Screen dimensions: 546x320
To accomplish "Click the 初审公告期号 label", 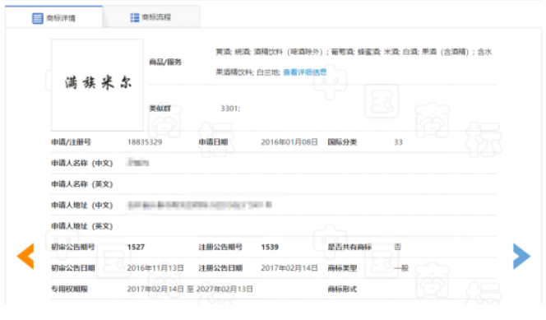I will [x=73, y=247].
